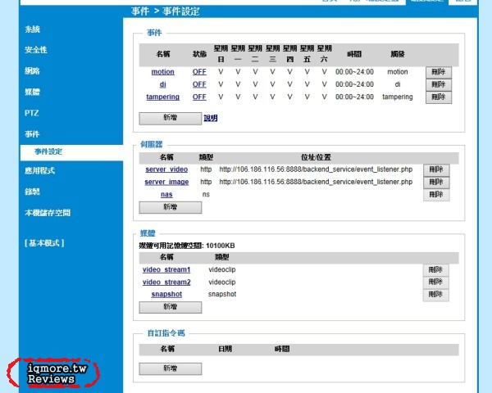
Task: Delete the video_stream2 media entry
Action: click(436, 282)
